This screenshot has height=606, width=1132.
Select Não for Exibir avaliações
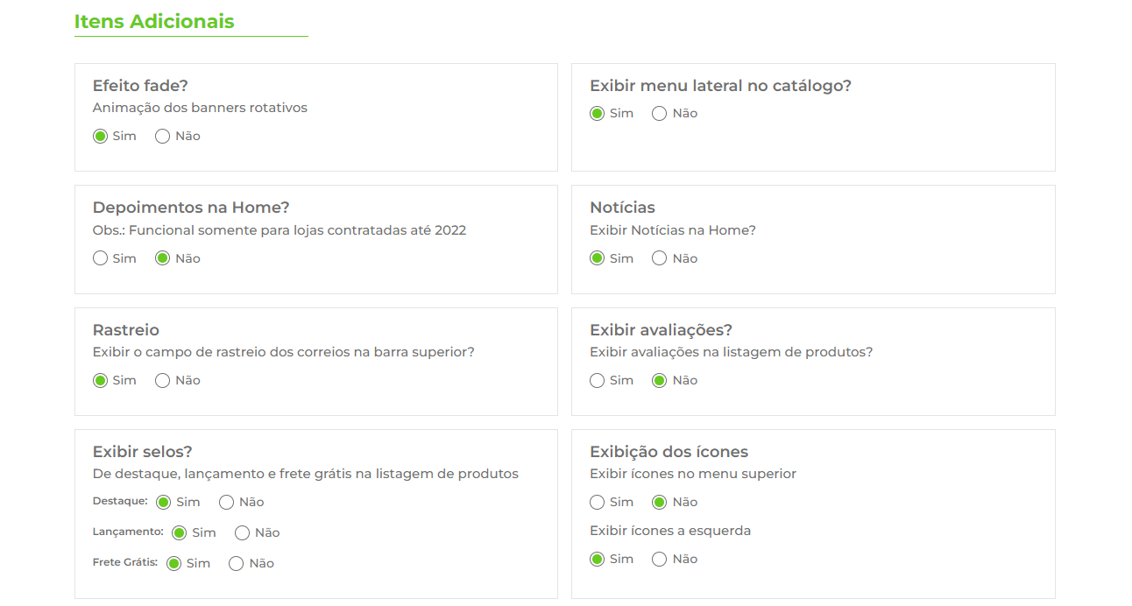click(660, 381)
